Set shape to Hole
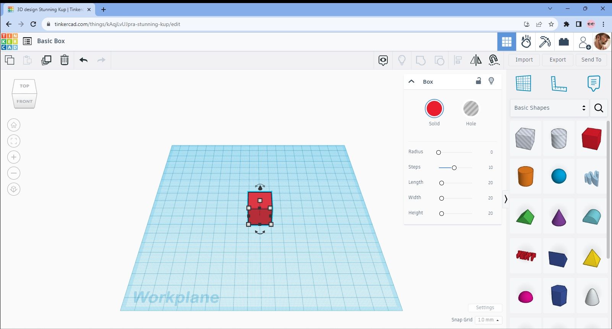Image resolution: width=612 pixels, height=329 pixels. 471,109
